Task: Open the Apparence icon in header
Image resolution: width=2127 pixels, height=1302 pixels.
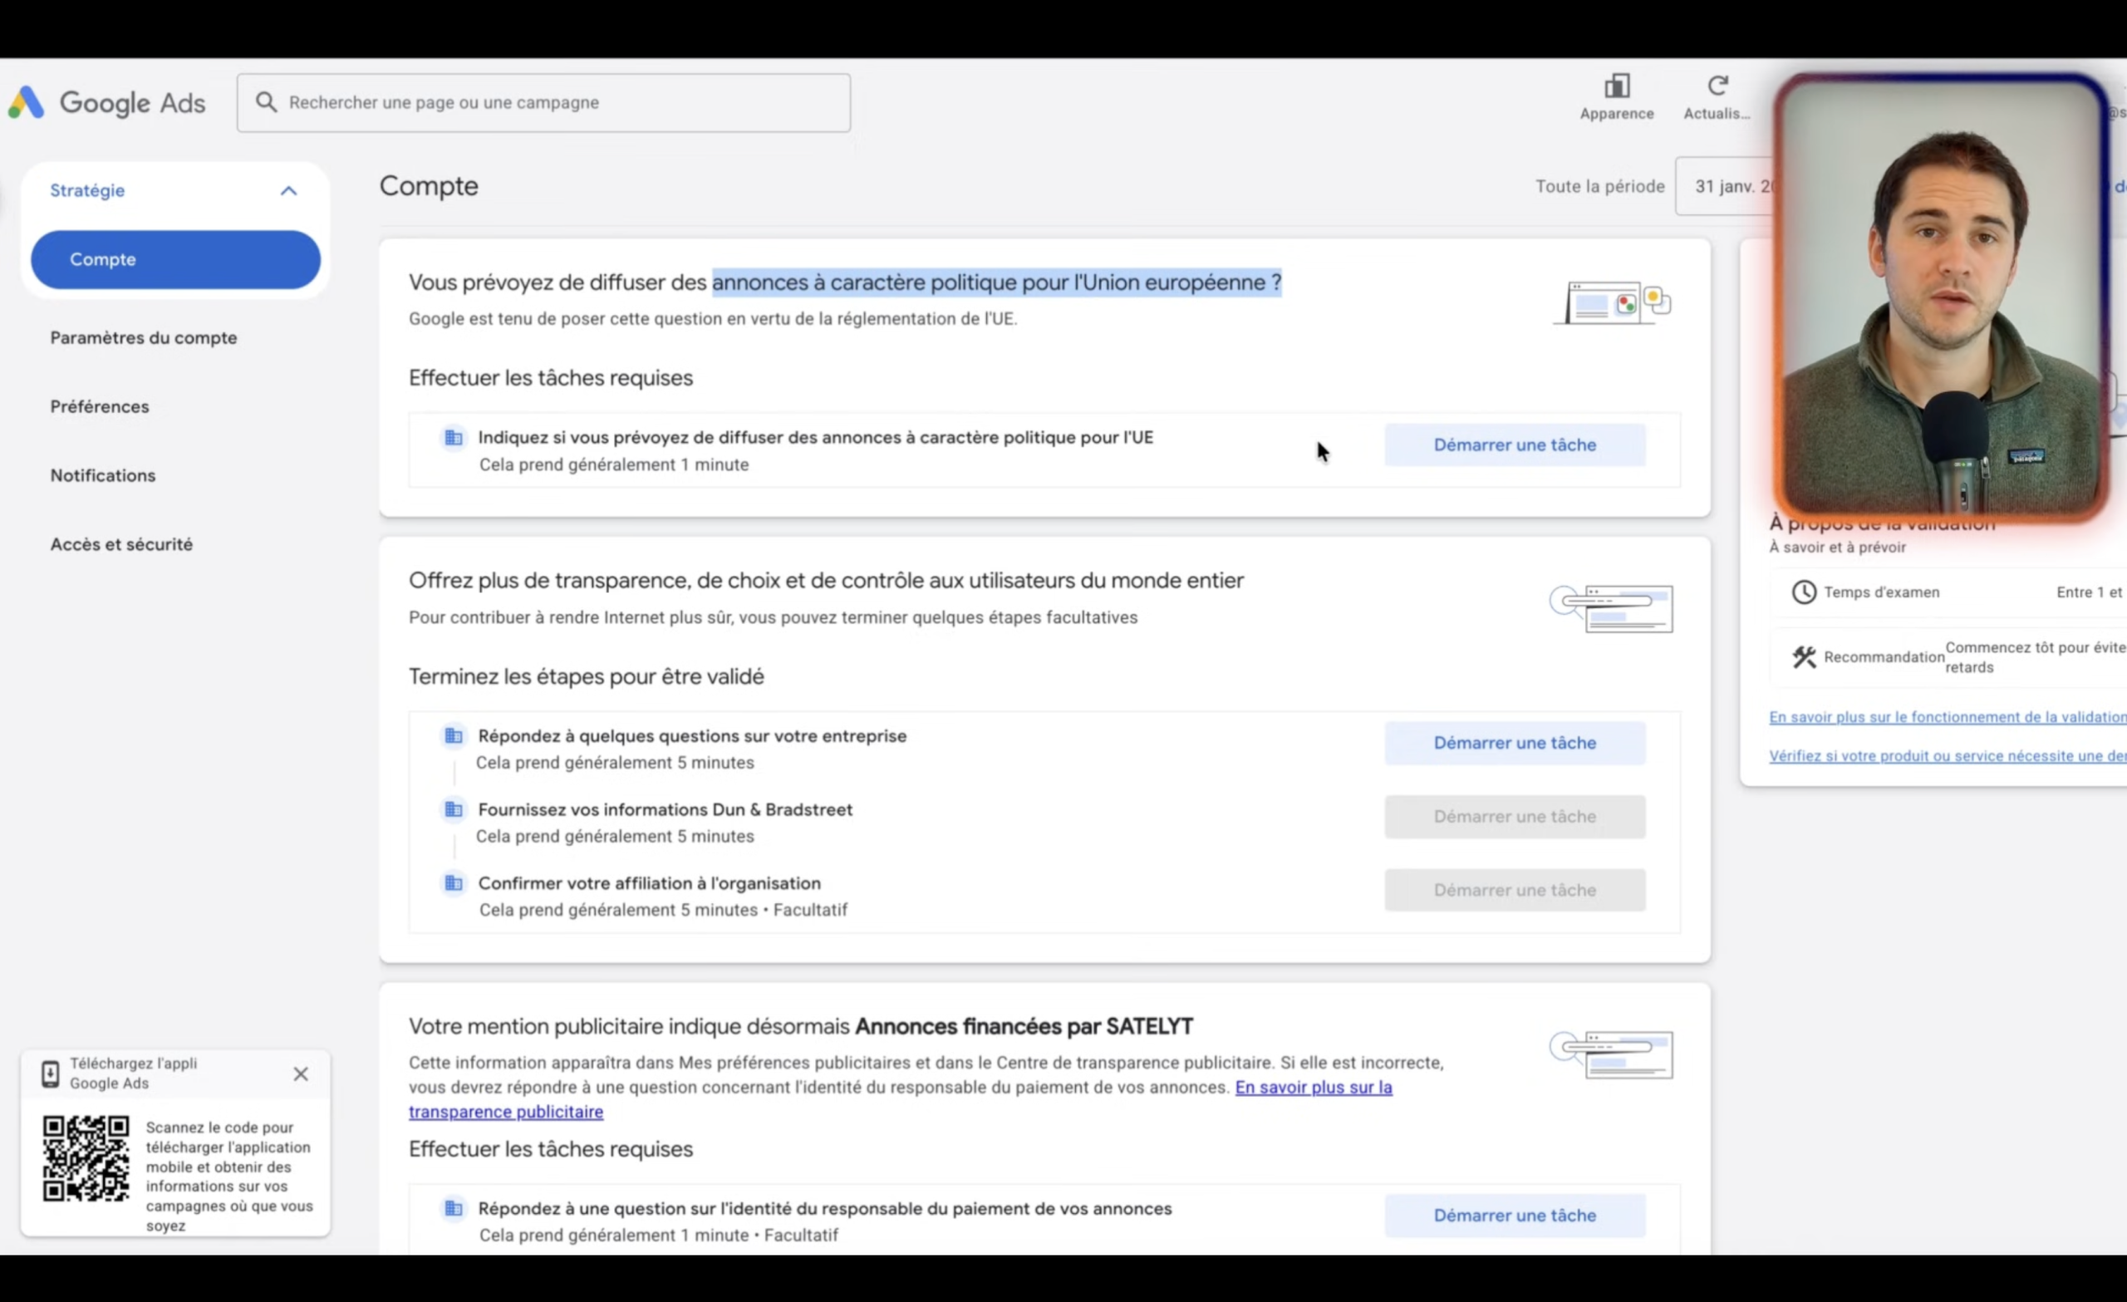Action: [x=1617, y=86]
